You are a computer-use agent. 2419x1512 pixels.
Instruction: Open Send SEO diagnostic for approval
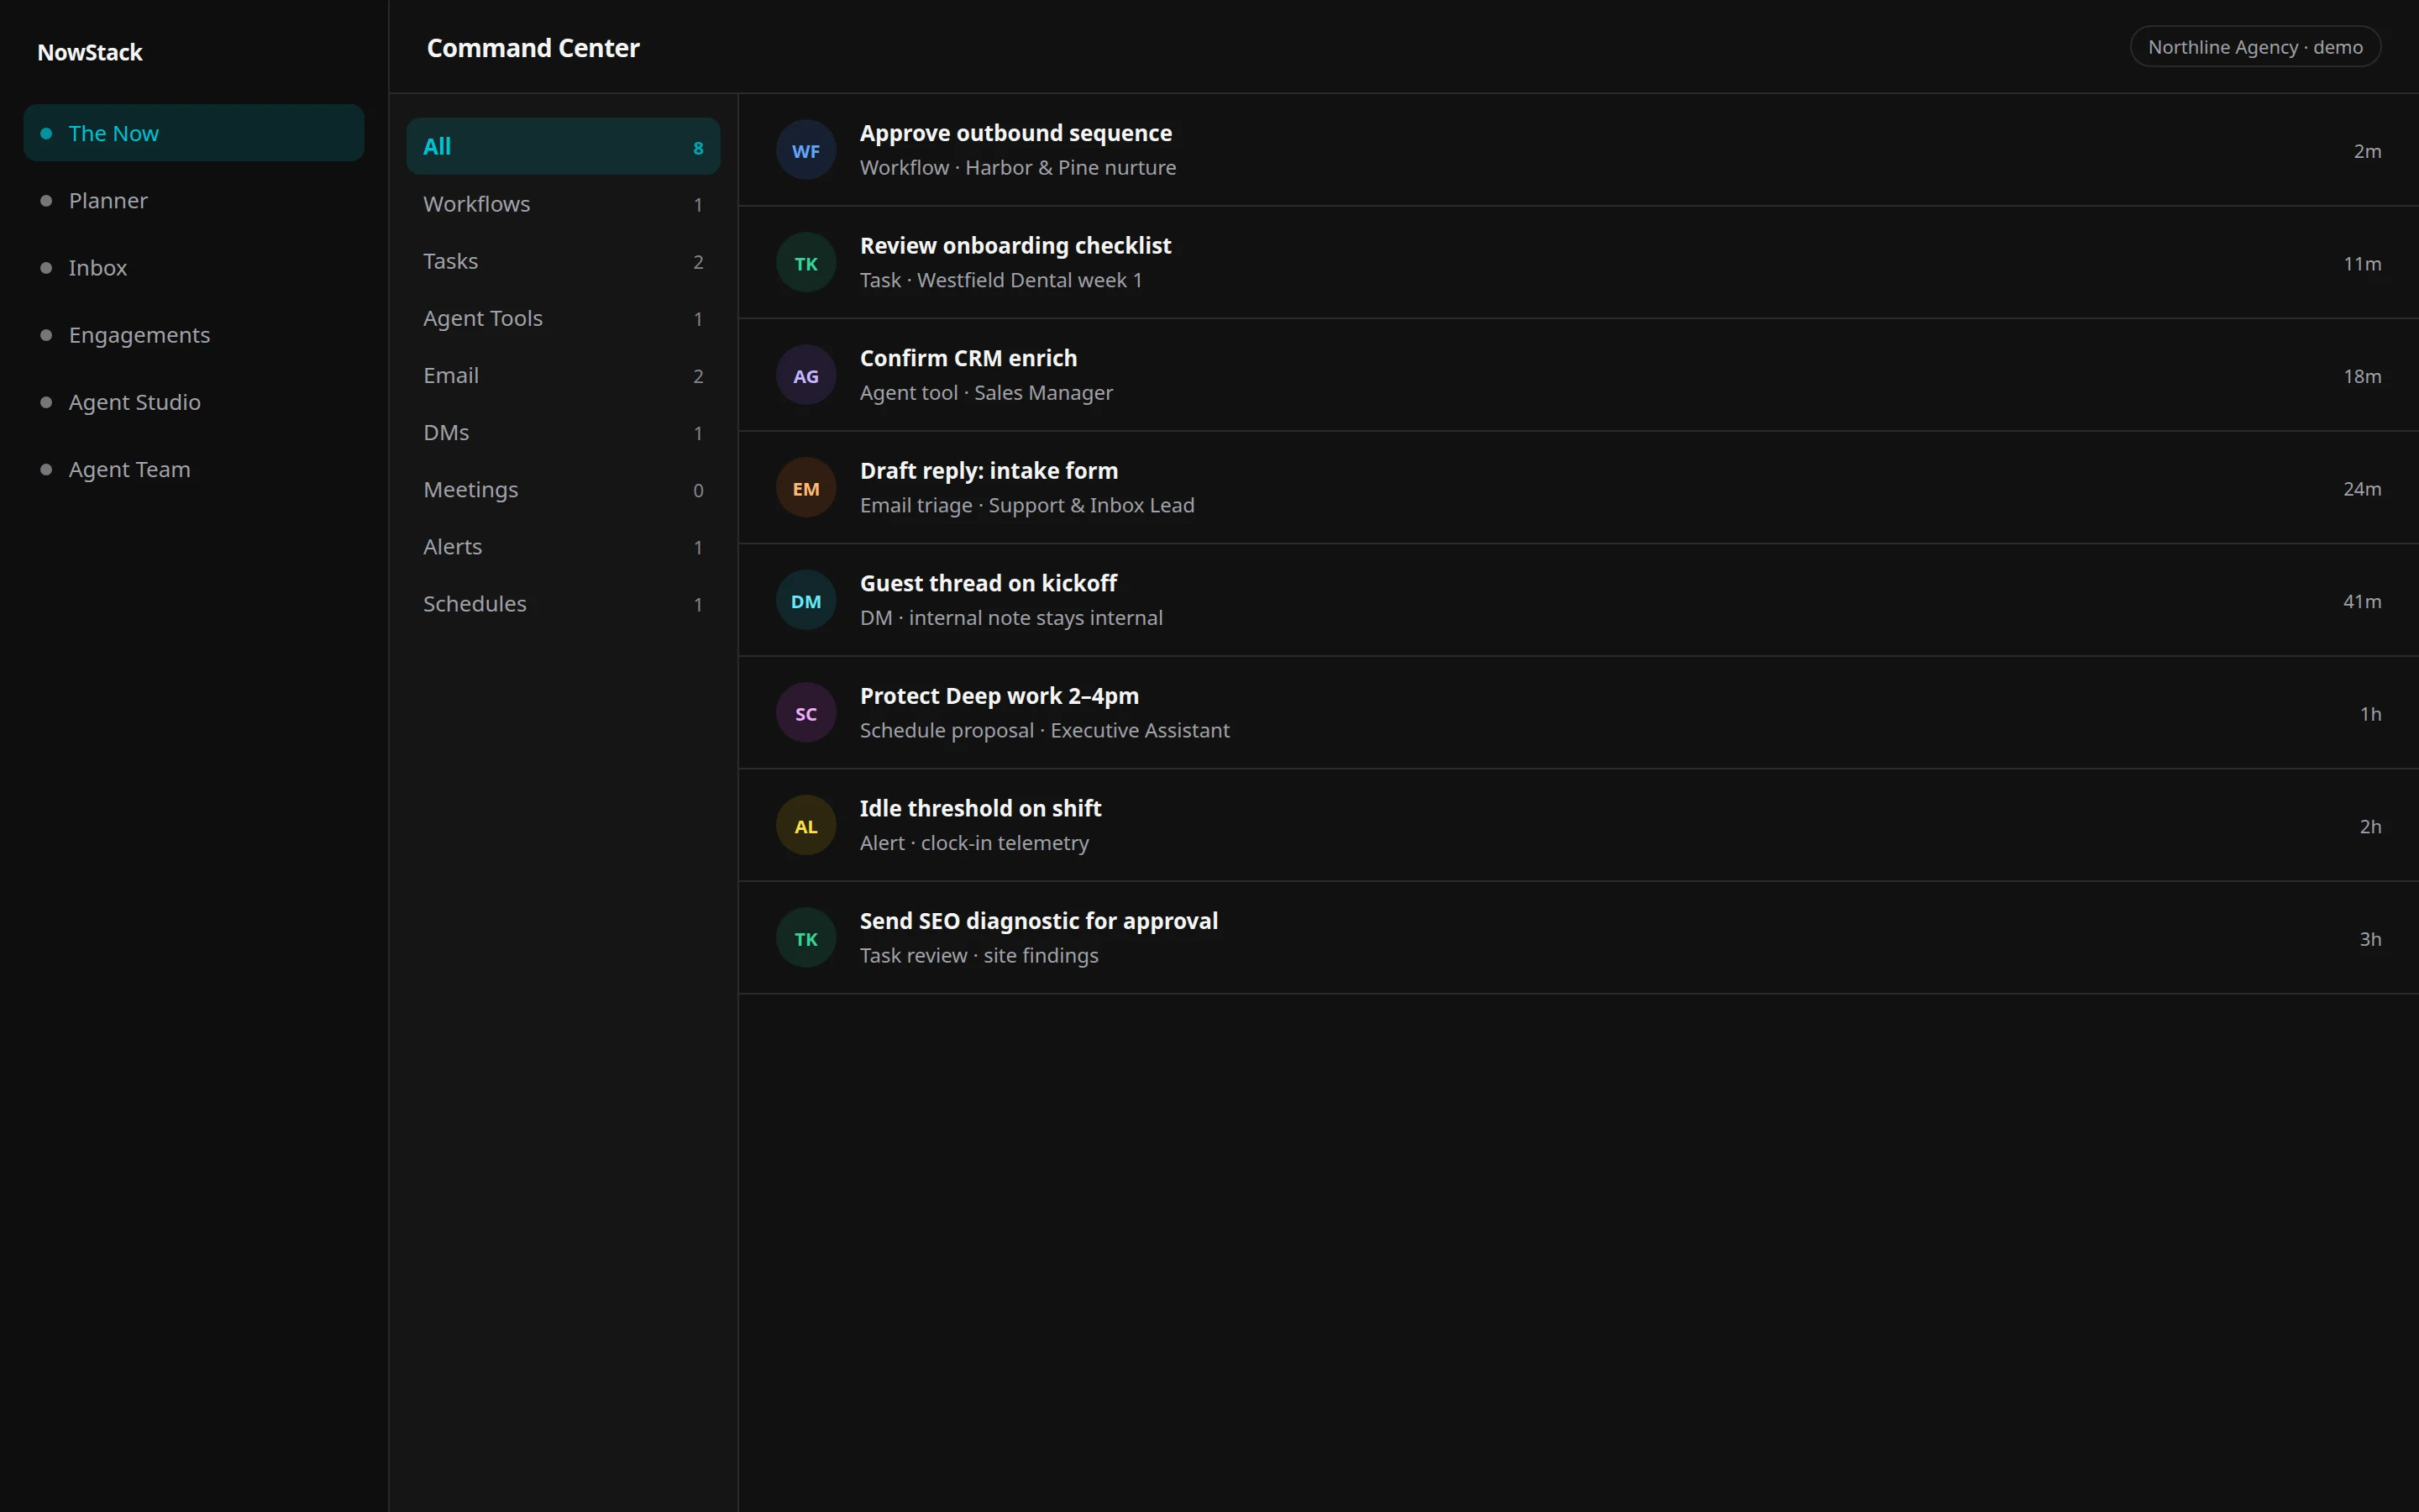click(1578, 938)
